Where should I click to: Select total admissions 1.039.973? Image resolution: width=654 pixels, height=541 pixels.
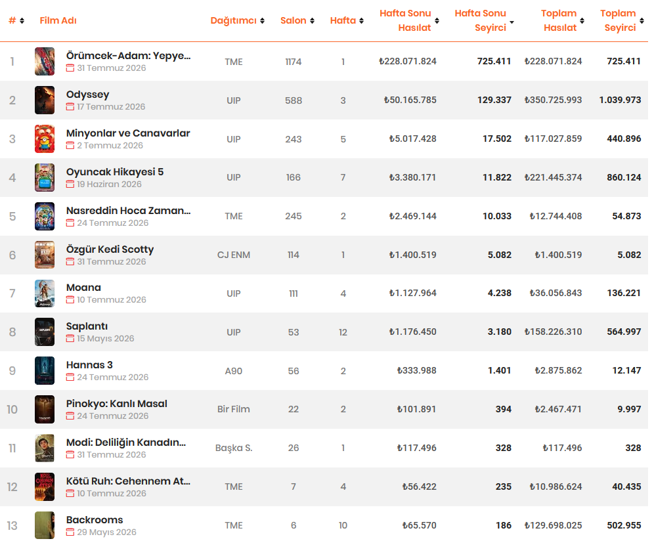621,100
